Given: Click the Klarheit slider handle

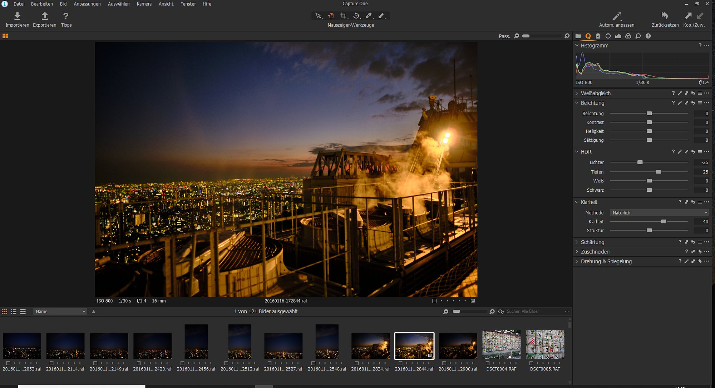Looking at the screenshot, I should coord(664,222).
